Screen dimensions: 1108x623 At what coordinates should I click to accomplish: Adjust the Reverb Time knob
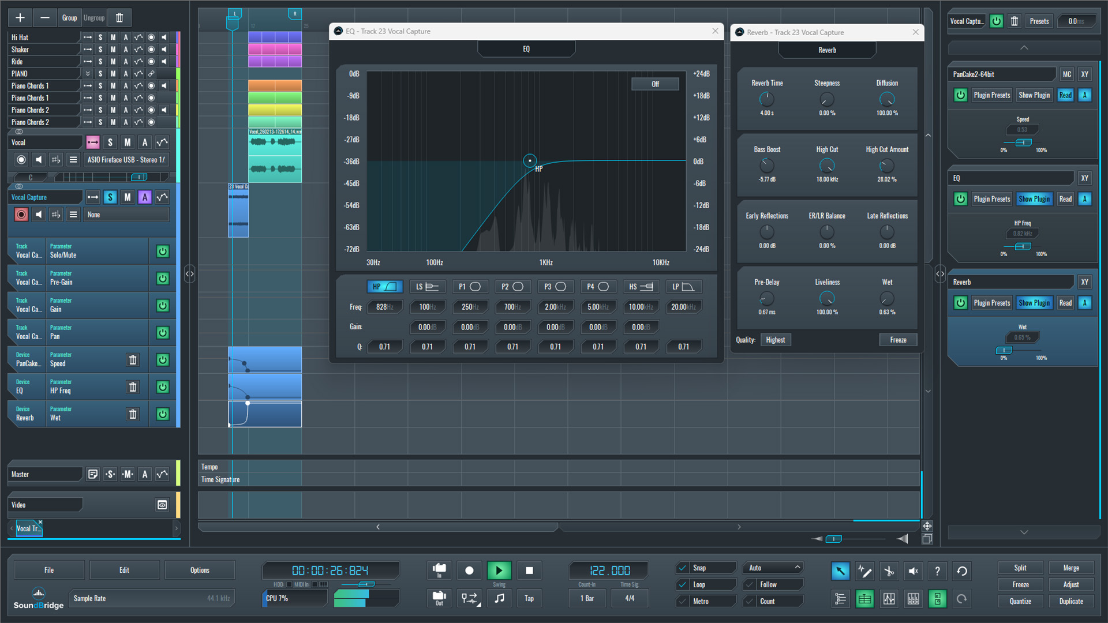point(767,99)
